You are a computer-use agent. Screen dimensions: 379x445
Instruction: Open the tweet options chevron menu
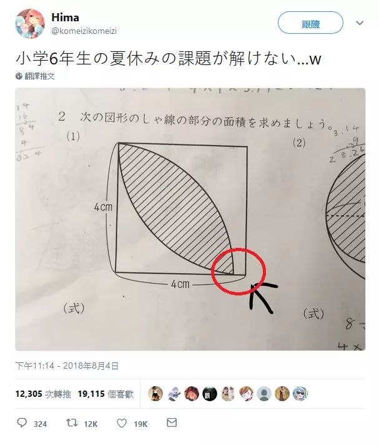point(360,23)
